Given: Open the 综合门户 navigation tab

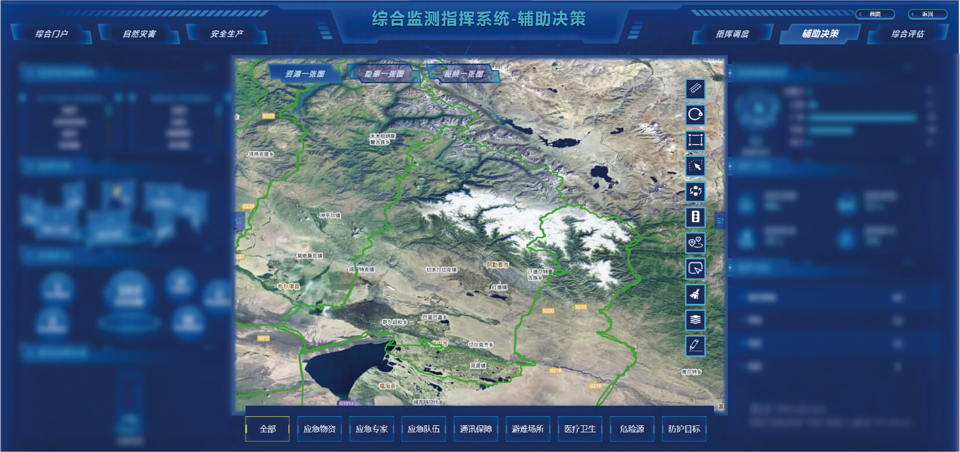Looking at the screenshot, I should (52, 34).
